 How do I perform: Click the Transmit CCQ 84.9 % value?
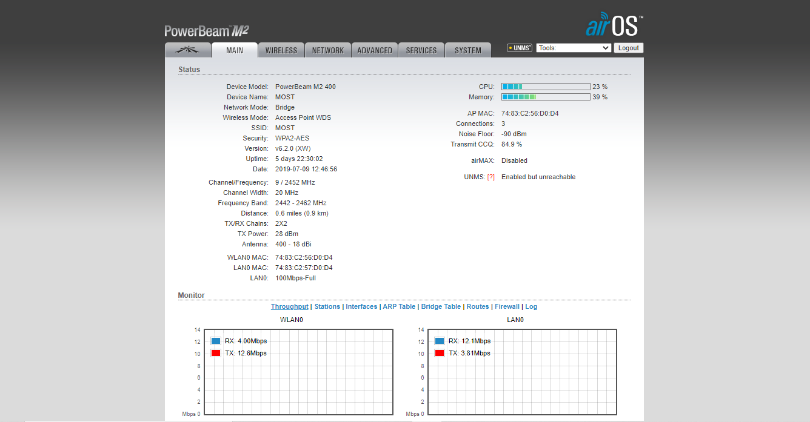point(512,144)
